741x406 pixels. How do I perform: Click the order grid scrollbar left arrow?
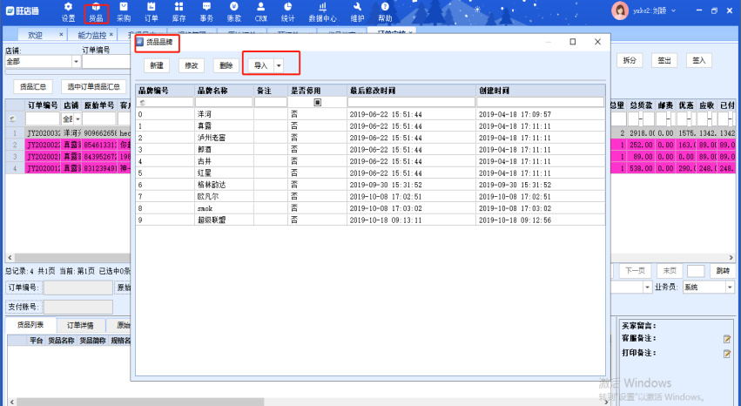[x=10, y=258]
